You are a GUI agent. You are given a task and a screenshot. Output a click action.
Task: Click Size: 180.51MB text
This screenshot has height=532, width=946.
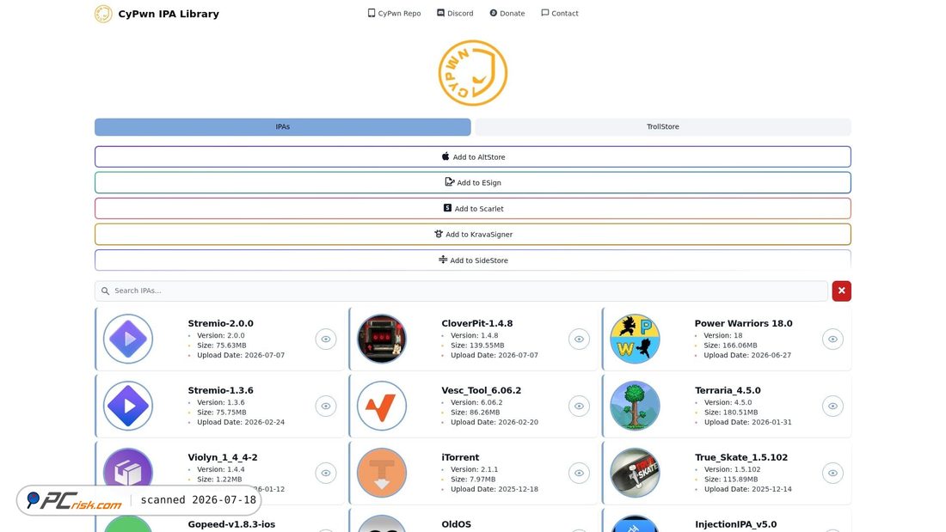coord(731,413)
